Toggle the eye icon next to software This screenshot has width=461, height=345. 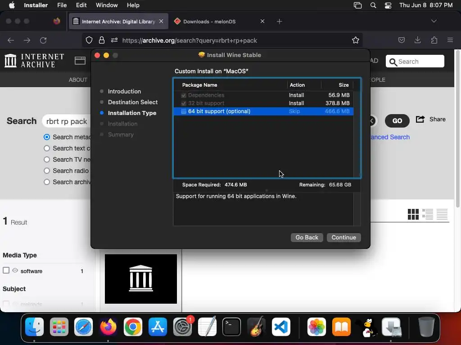pos(15,270)
